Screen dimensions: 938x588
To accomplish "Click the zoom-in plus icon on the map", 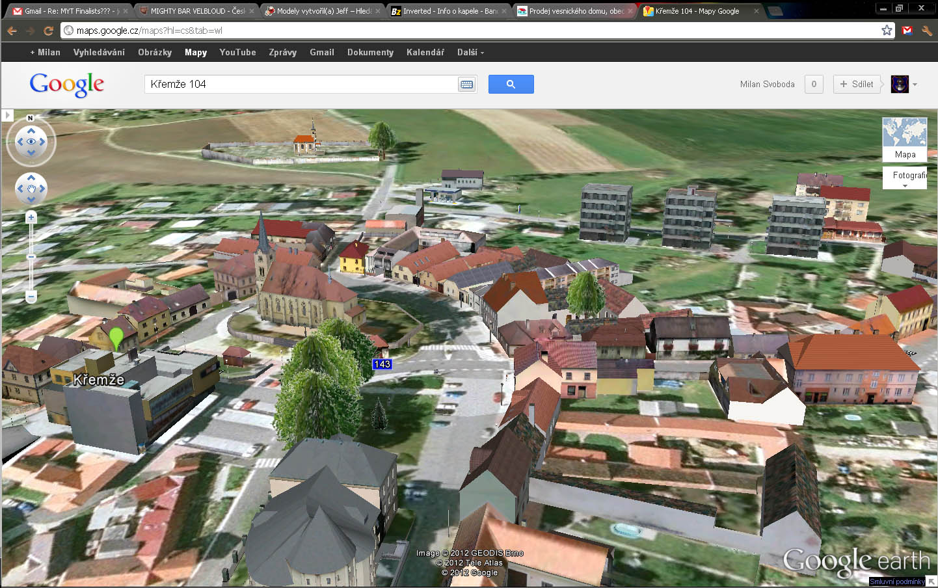I will click(x=31, y=217).
